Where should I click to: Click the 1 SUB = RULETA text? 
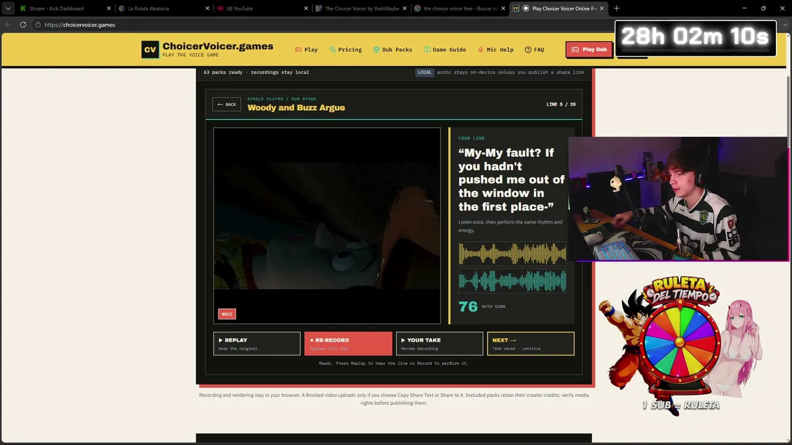pyautogui.click(x=681, y=405)
